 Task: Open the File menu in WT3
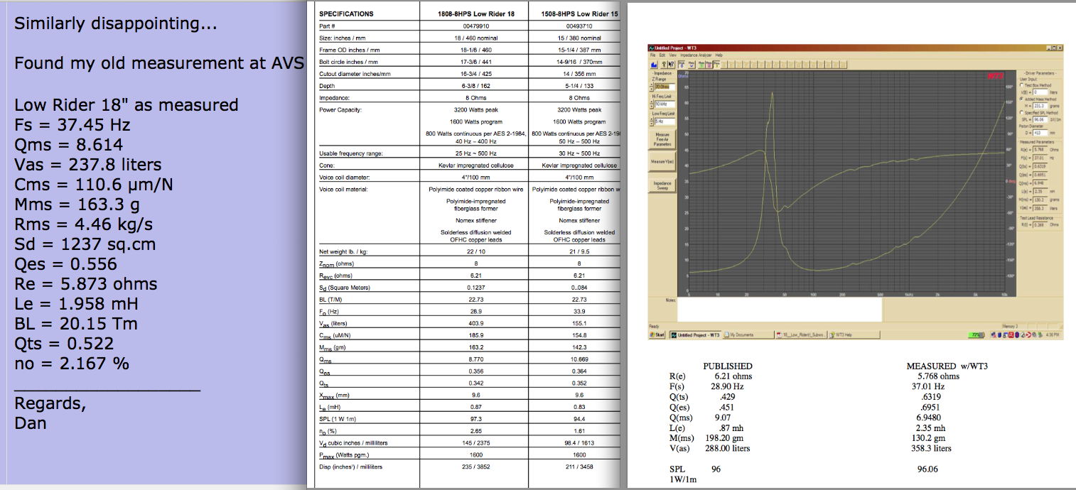click(652, 55)
